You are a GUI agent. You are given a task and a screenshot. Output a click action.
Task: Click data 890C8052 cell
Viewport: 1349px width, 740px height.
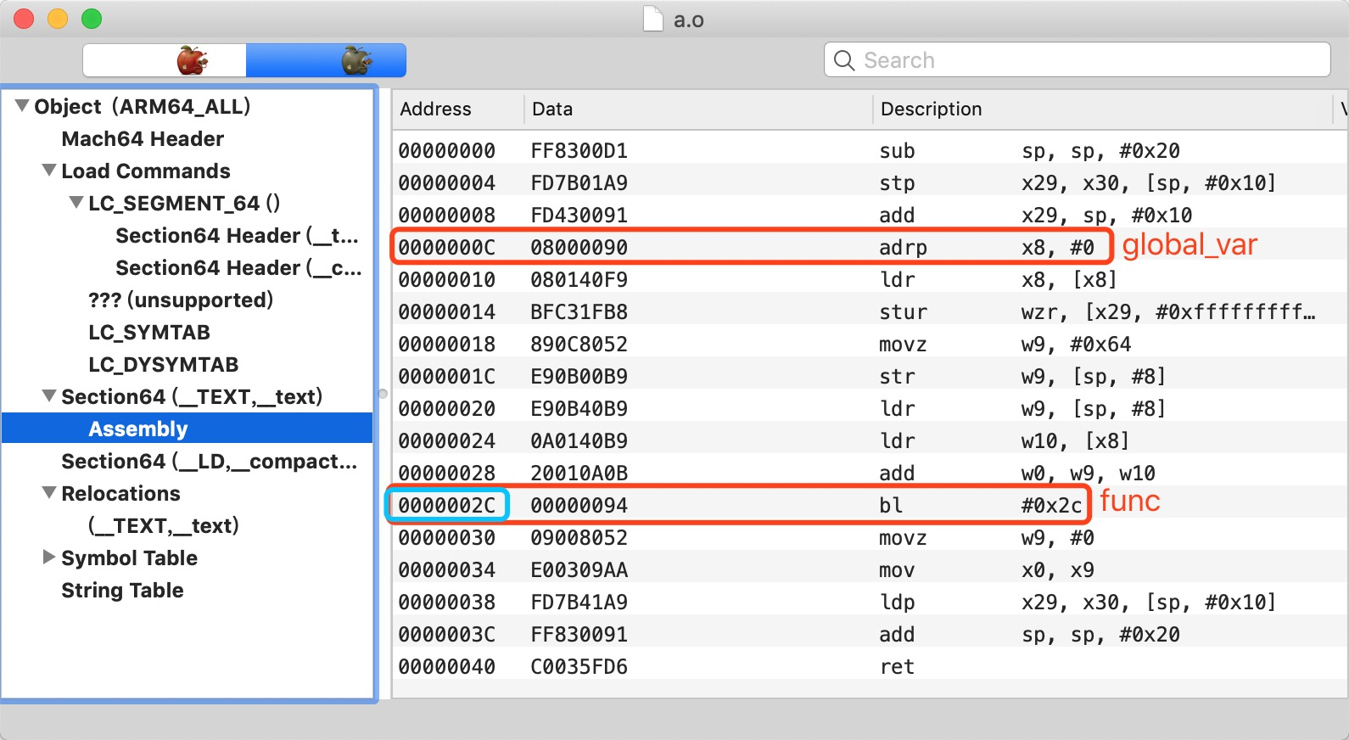[x=579, y=344]
